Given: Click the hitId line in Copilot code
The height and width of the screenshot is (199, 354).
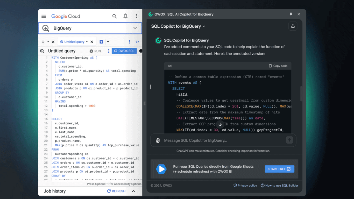Looking at the screenshot, I should coord(183,95).
